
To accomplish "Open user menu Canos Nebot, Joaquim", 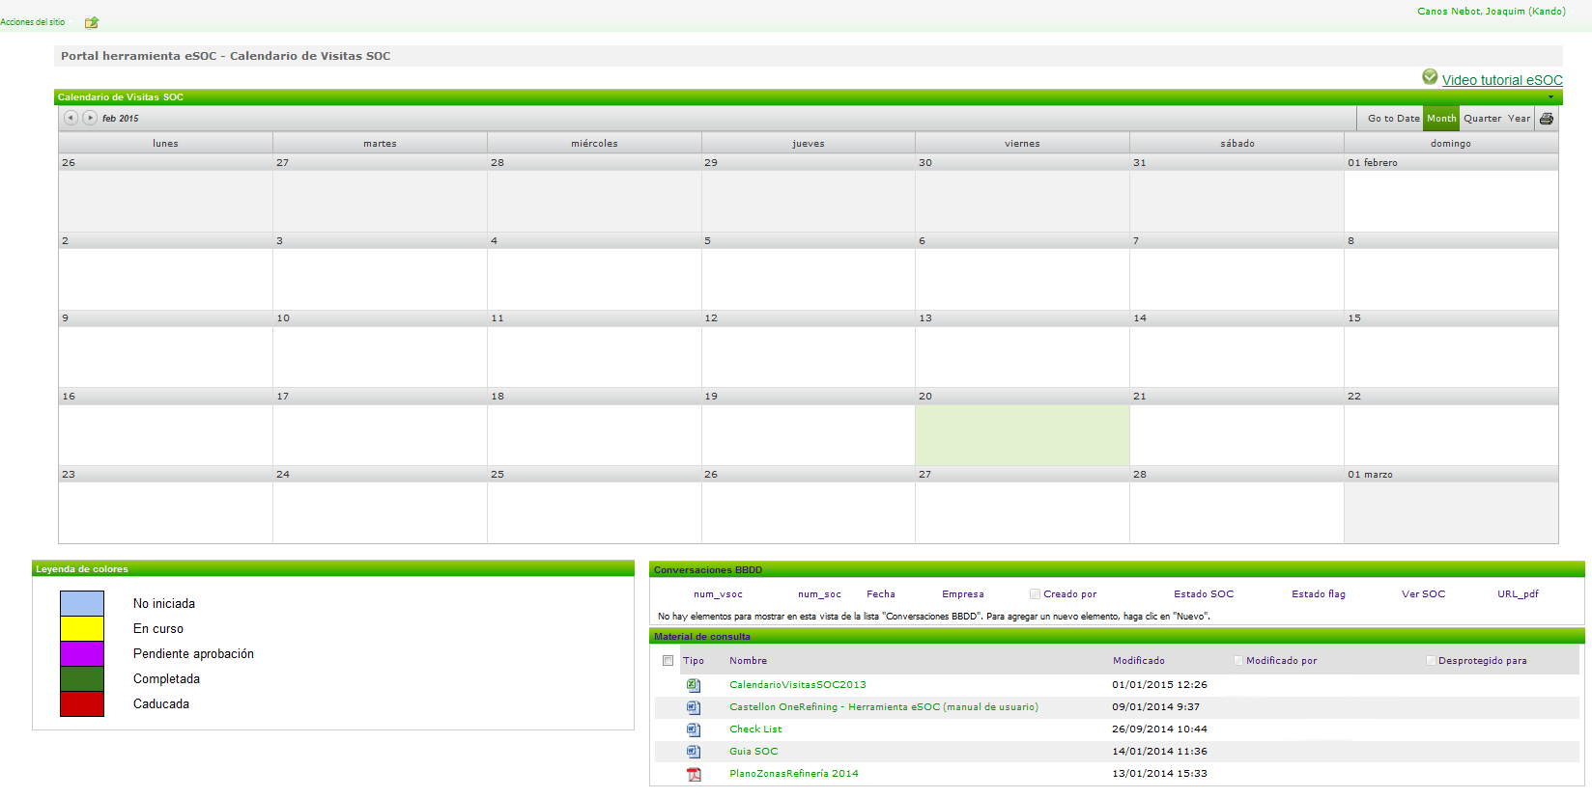I will click(x=1491, y=12).
